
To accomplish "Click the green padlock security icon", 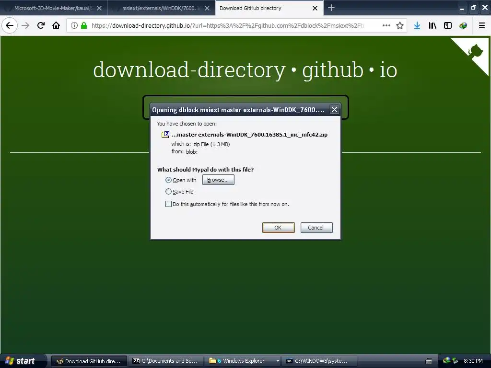I will click(83, 25).
